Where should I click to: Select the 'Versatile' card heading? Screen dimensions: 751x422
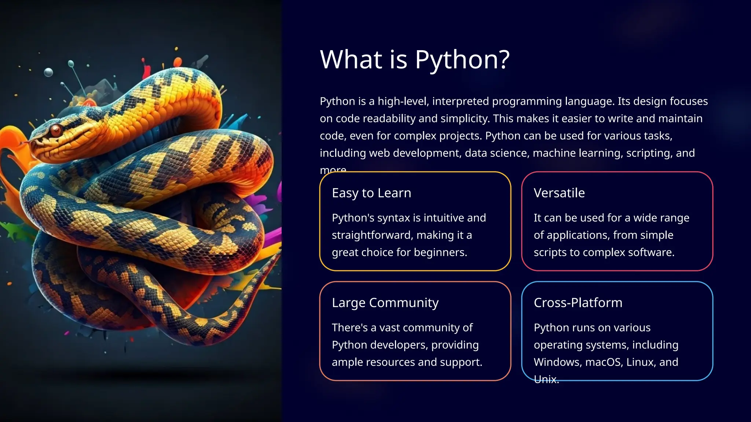[x=559, y=193]
